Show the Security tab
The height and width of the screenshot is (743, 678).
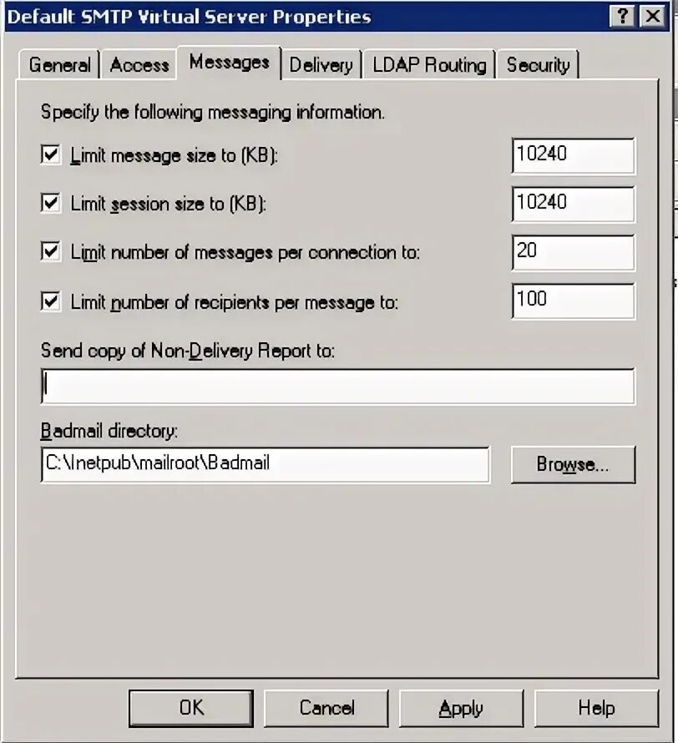(538, 64)
